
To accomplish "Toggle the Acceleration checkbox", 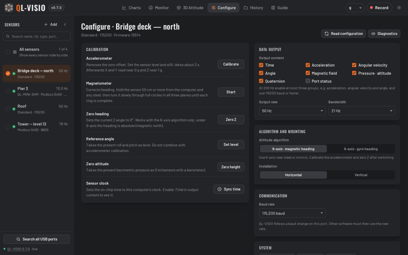I will [308, 65].
